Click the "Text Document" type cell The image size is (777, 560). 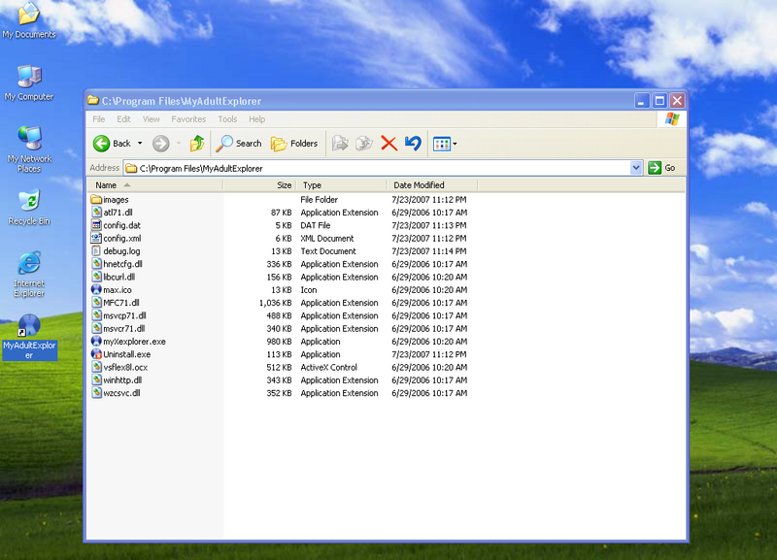(328, 251)
